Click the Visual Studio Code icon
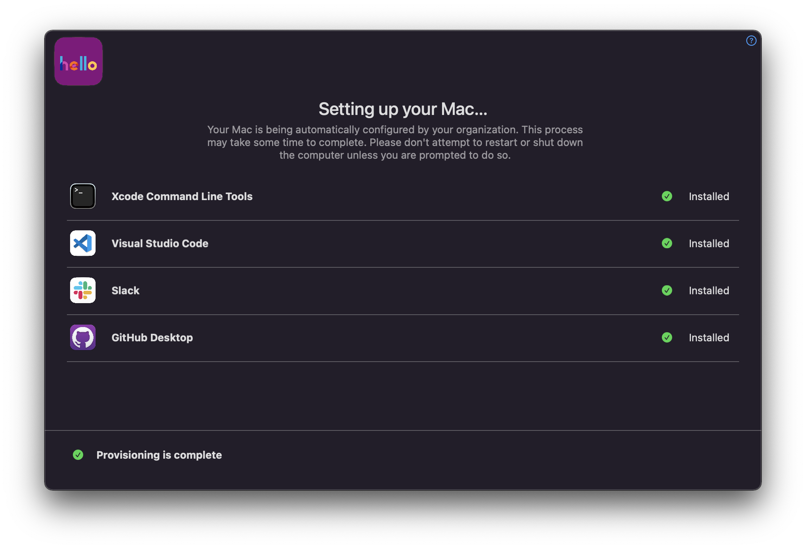The height and width of the screenshot is (549, 806). tap(83, 243)
